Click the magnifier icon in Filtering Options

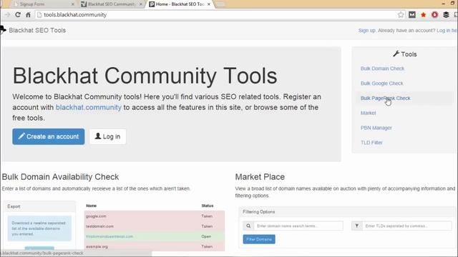[x=248, y=226]
